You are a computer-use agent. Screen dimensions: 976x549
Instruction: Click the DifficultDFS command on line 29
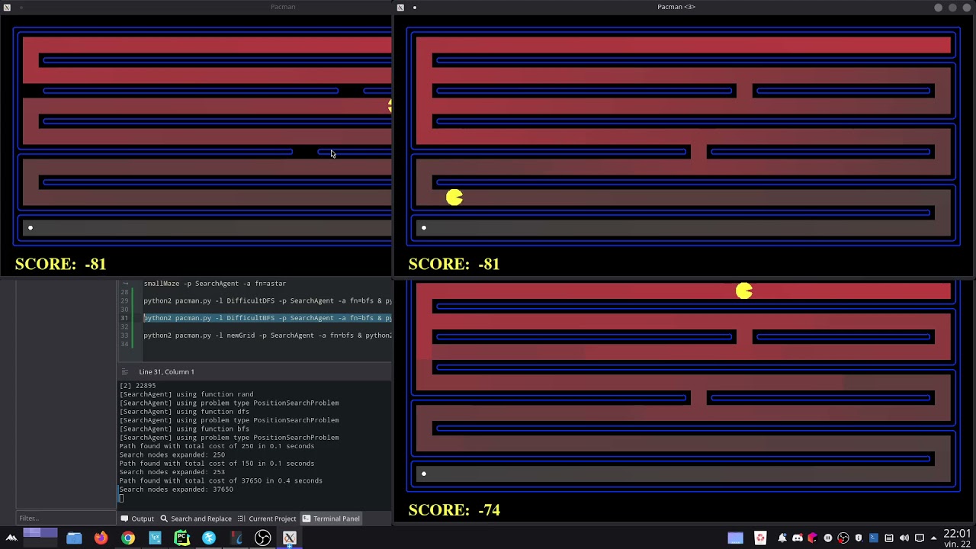click(268, 300)
